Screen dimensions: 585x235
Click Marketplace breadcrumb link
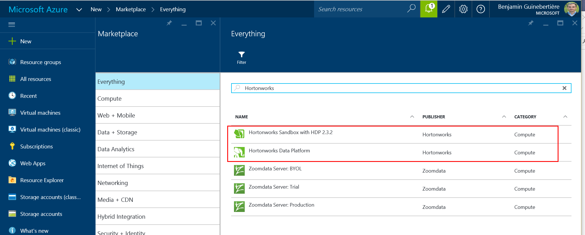click(131, 9)
